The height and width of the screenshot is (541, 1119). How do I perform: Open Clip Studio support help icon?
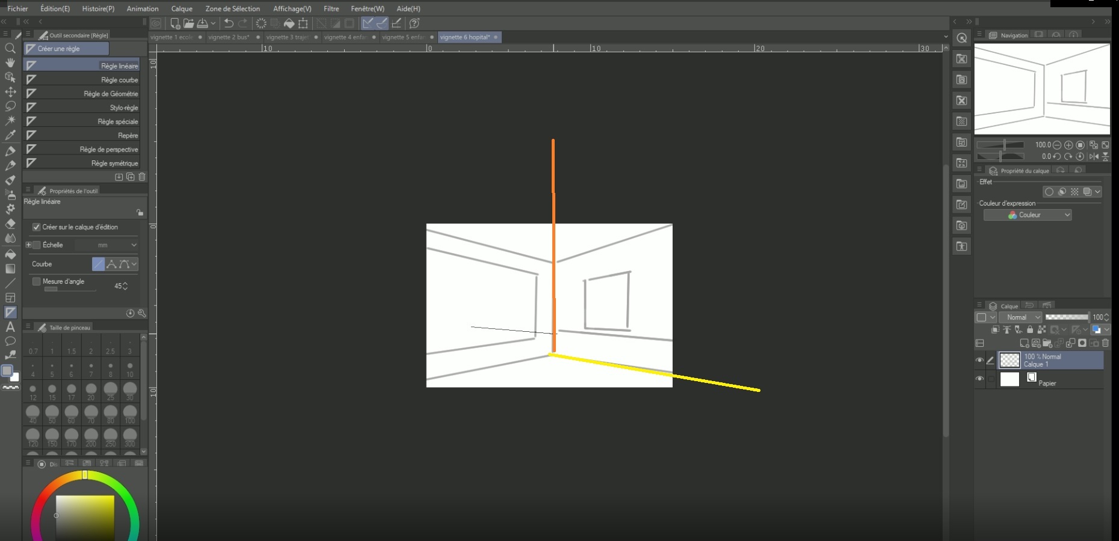coord(415,23)
